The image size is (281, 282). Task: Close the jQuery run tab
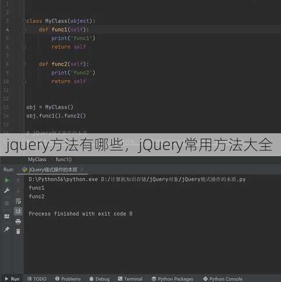click(82, 169)
